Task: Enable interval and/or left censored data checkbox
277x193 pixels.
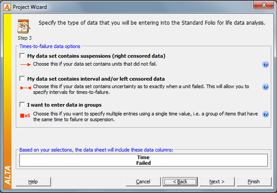Action: tap(23, 79)
